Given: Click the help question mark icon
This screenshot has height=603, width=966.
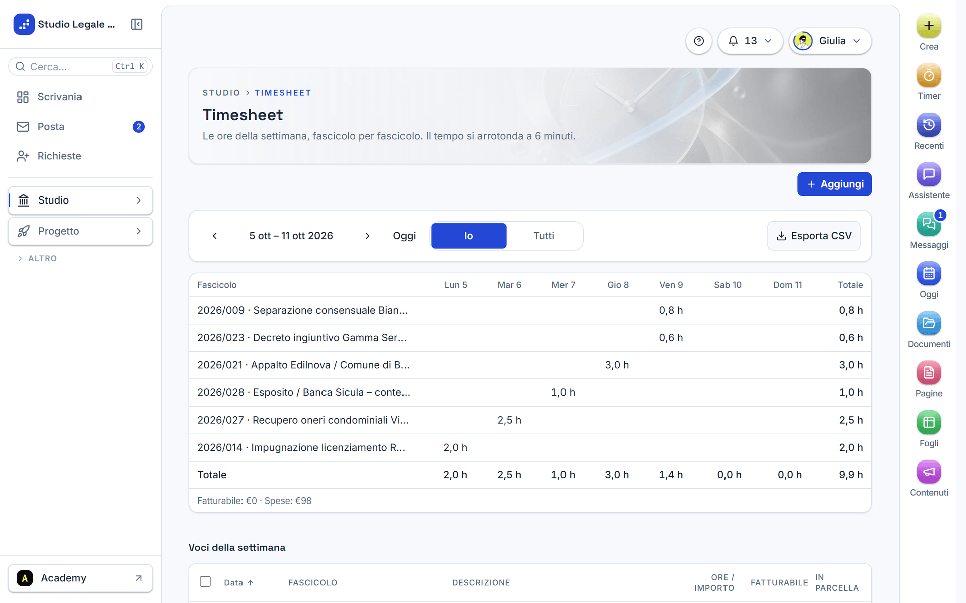Looking at the screenshot, I should [698, 41].
